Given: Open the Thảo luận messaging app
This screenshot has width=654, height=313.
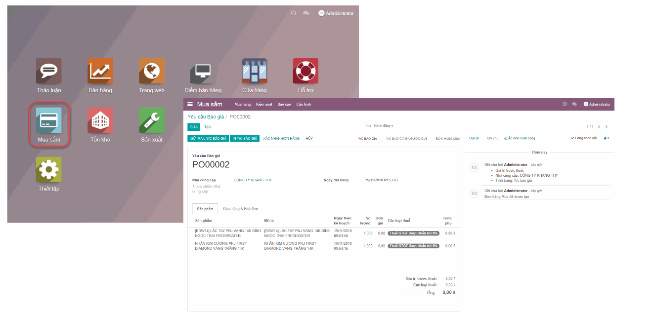Looking at the screenshot, I should point(49,71).
